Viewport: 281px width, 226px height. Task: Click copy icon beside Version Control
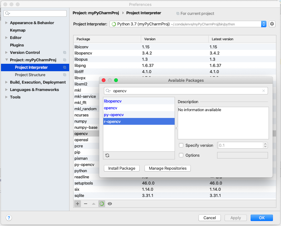[x=65, y=52]
